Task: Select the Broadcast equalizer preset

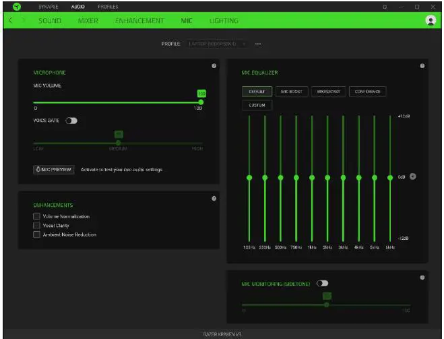Action: (329, 92)
